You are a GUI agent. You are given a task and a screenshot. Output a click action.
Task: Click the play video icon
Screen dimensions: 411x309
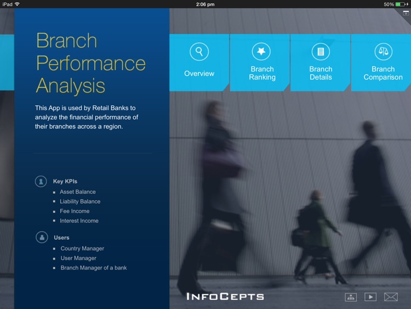[x=370, y=297]
